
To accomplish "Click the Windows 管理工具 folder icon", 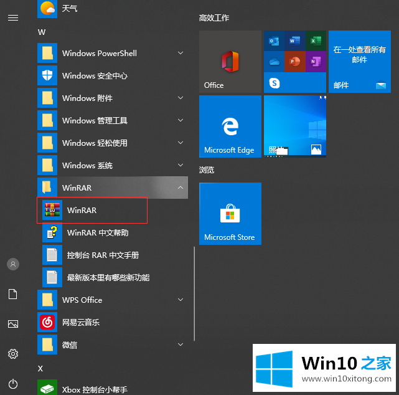I will click(x=47, y=120).
